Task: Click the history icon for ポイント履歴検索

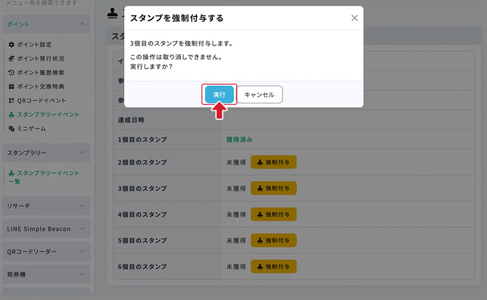Action: (x=11, y=73)
